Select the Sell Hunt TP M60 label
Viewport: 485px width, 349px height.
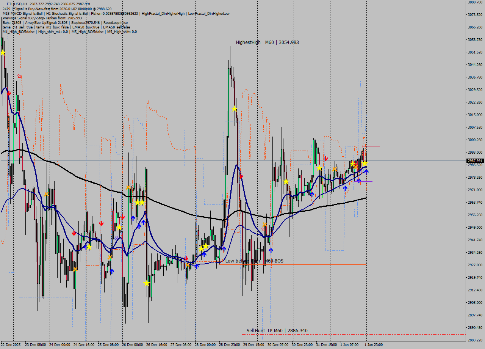pyautogui.click(x=277, y=331)
